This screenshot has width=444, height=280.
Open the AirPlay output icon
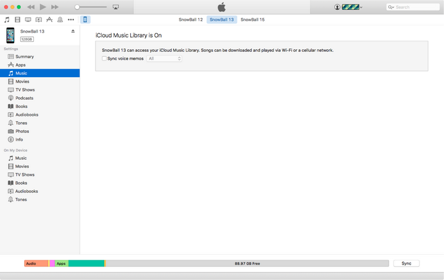[116, 7]
